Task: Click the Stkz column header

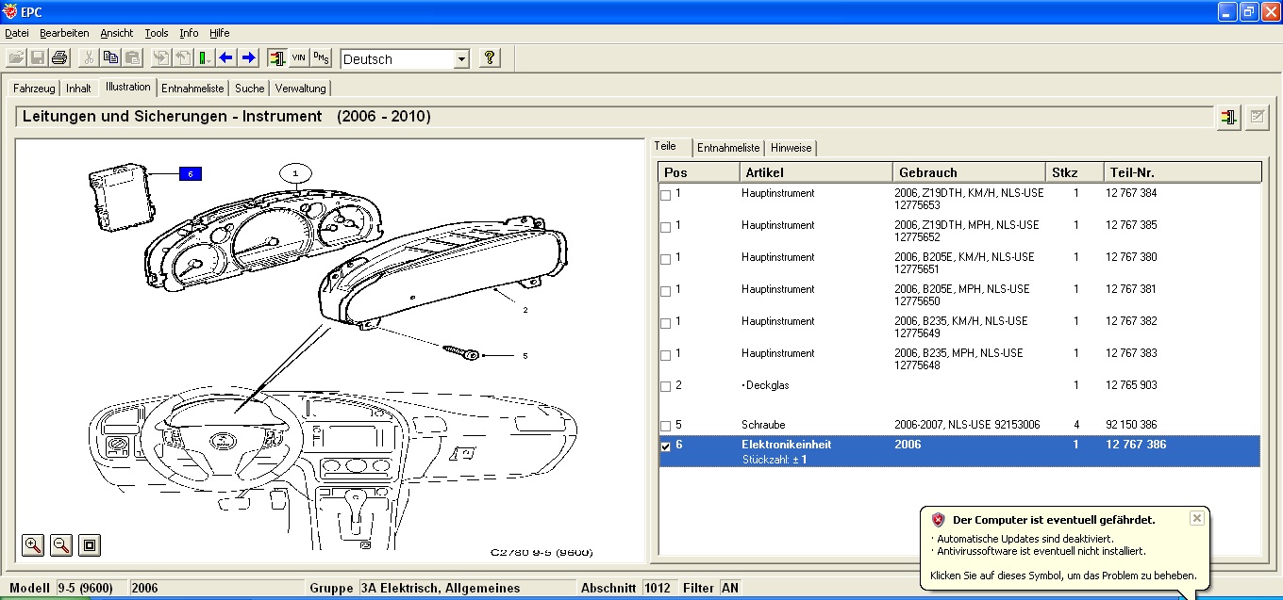Action: point(1075,172)
